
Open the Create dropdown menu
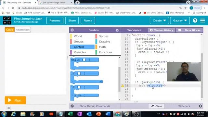[159, 20]
